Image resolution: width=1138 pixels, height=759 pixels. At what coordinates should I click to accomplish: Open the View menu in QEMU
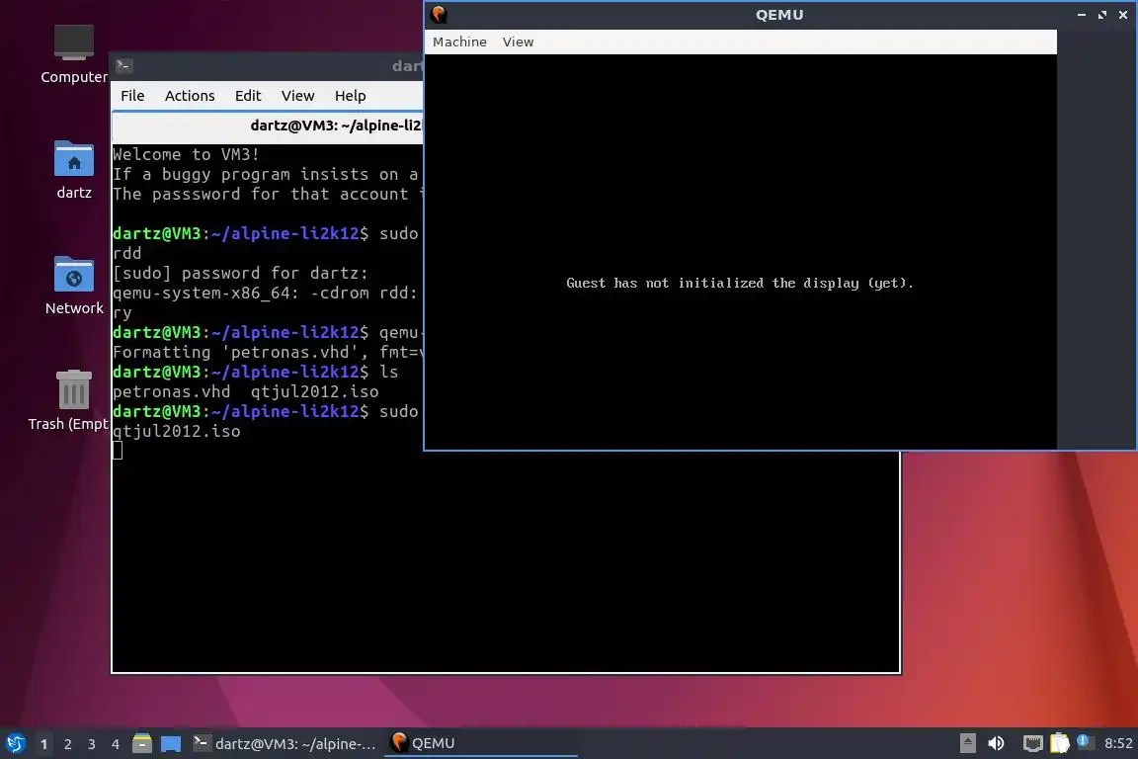click(x=519, y=42)
